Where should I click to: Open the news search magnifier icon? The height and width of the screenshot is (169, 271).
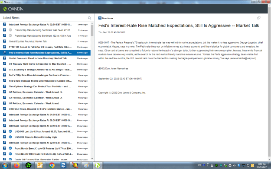pyautogui.click(x=89, y=18)
